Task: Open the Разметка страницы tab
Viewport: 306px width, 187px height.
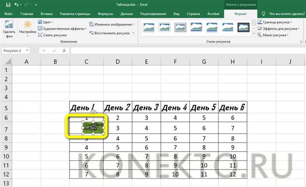Action: click(x=75, y=14)
